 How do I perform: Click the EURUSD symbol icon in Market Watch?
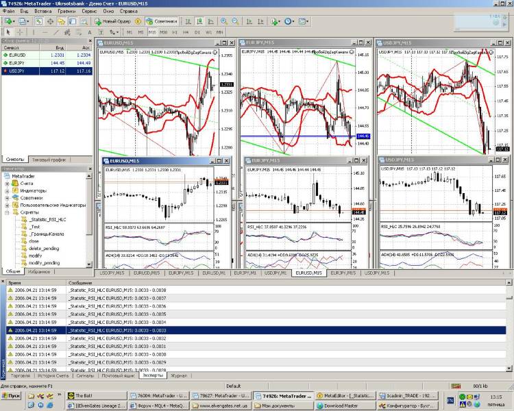(x=5, y=55)
